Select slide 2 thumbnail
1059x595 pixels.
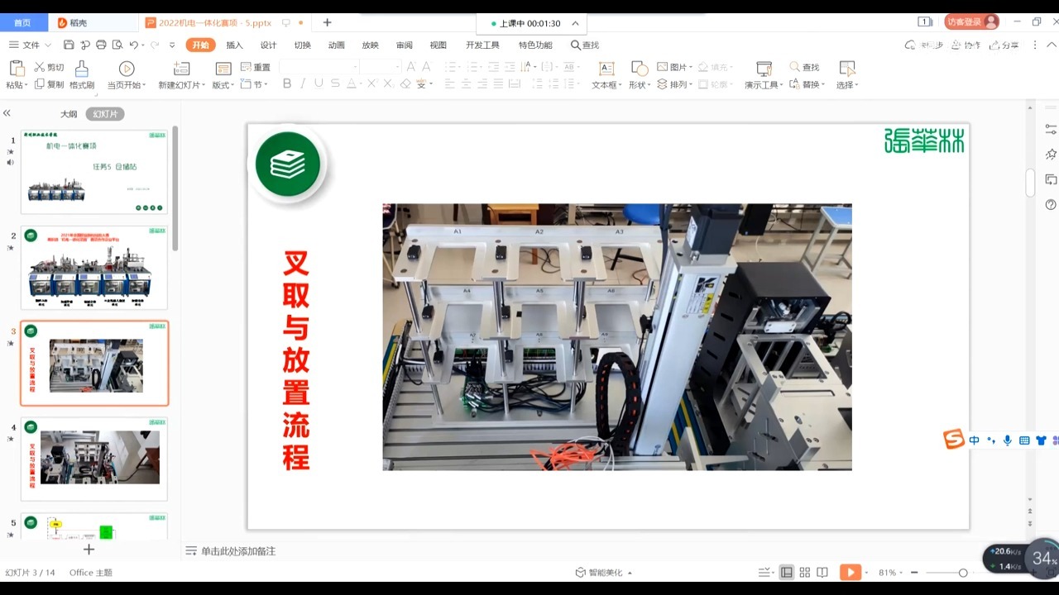tap(94, 268)
